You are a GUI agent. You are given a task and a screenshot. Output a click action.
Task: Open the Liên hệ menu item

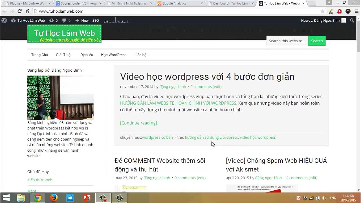coord(140,55)
